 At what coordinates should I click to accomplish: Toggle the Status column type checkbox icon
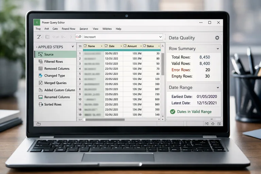click(145, 46)
